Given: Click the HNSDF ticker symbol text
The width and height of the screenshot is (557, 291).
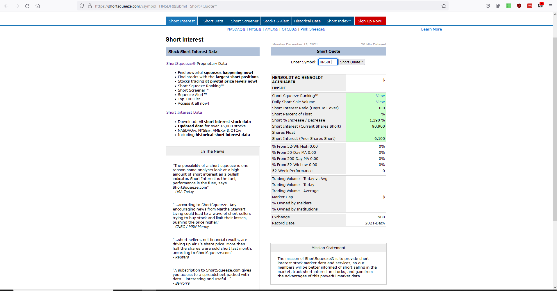Looking at the screenshot, I should (279, 88).
